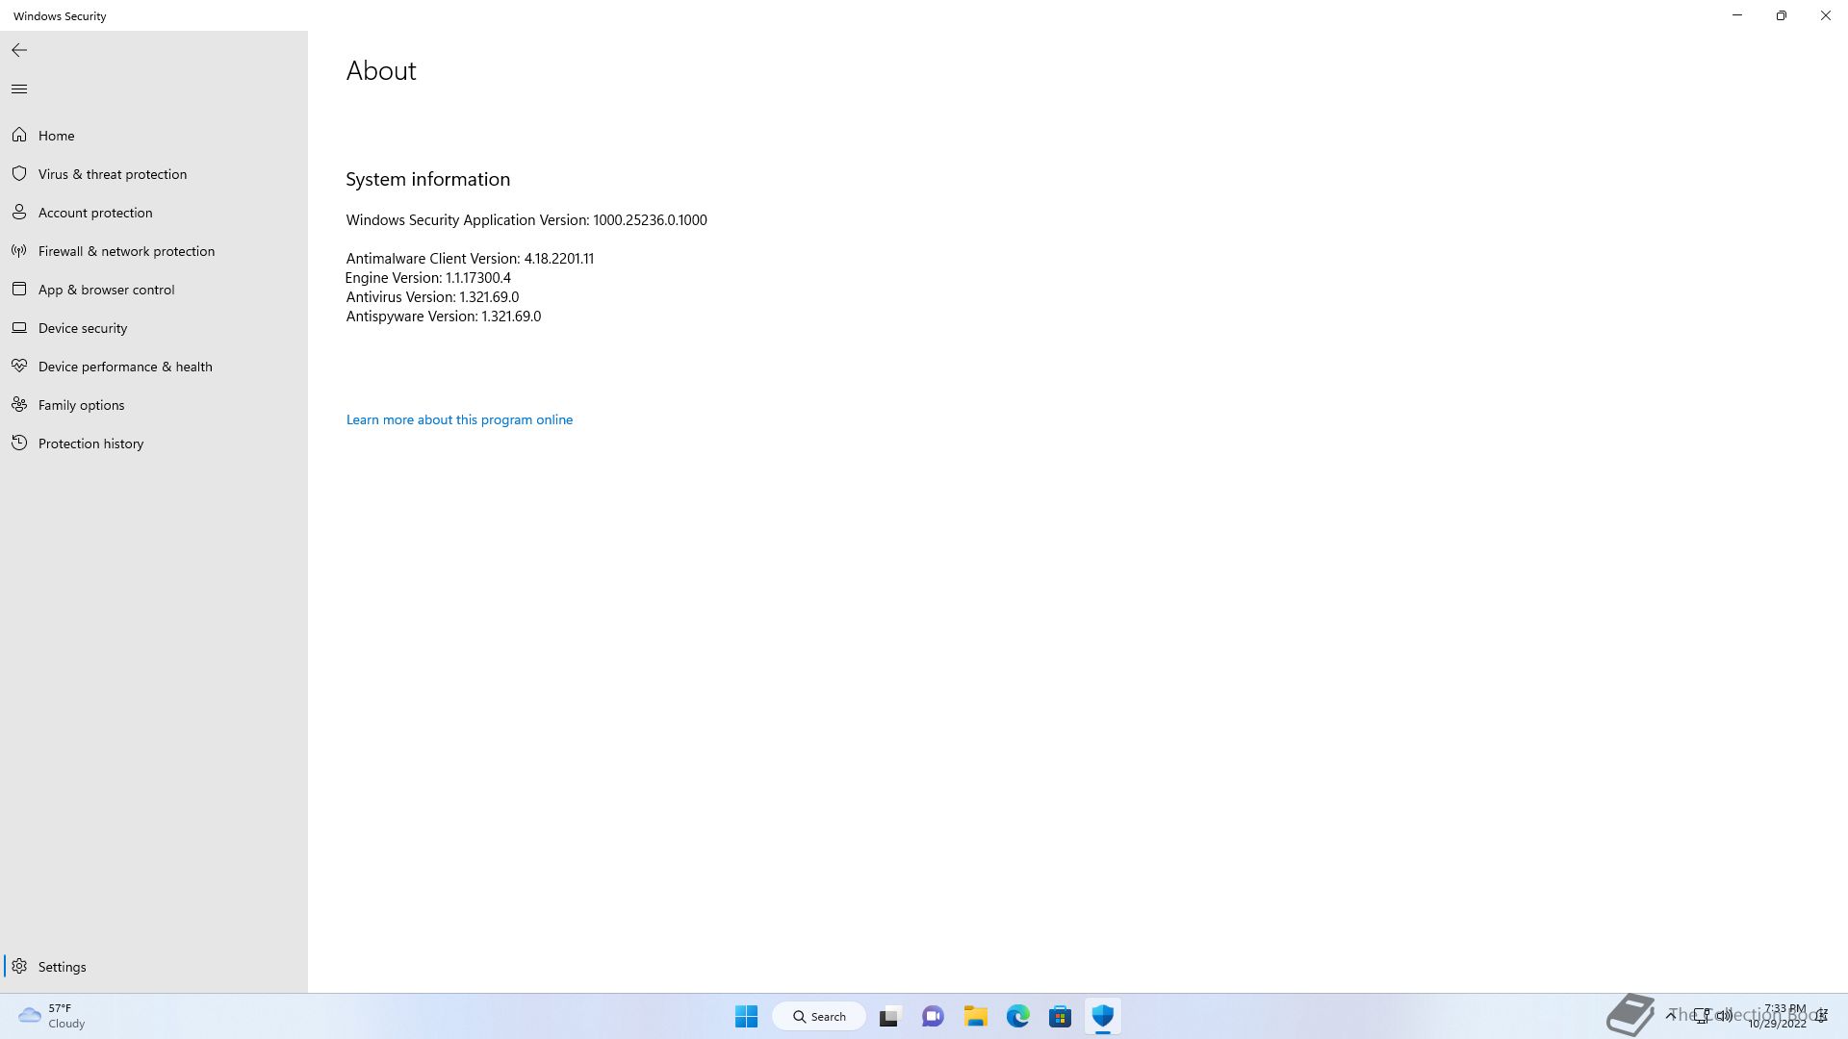The width and height of the screenshot is (1848, 1039).
Task: Collapse the navigation hamburger menu
Action: (x=19, y=89)
